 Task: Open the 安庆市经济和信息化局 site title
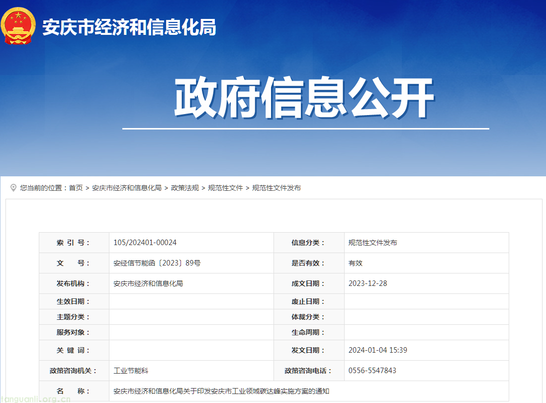[129, 27]
